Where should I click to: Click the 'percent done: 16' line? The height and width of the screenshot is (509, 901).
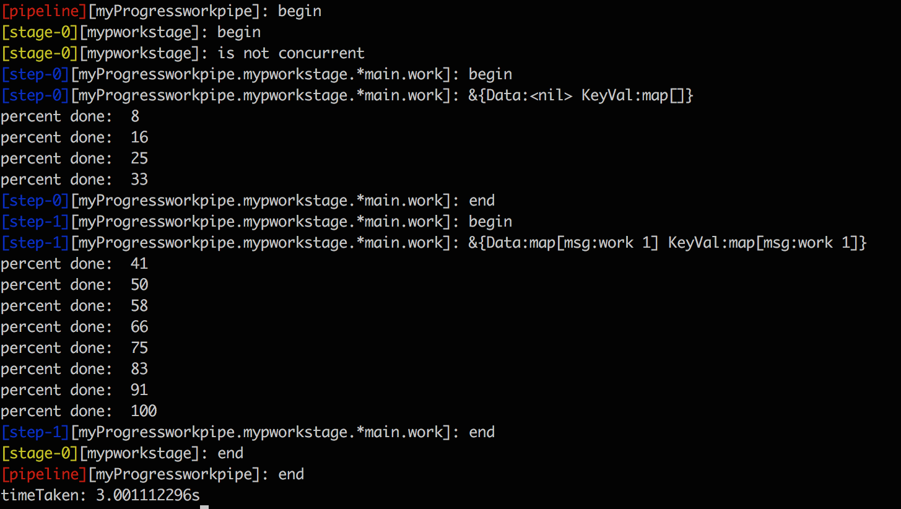(x=74, y=137)
